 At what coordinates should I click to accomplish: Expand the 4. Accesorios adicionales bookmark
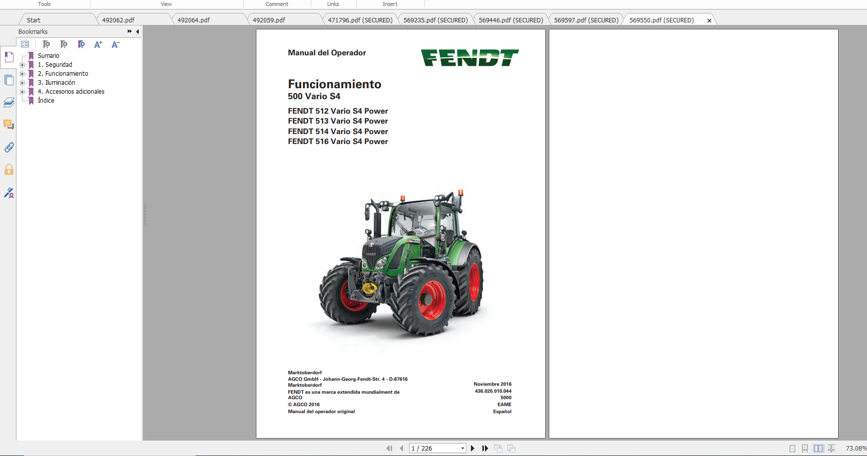(x=22, y=92)
